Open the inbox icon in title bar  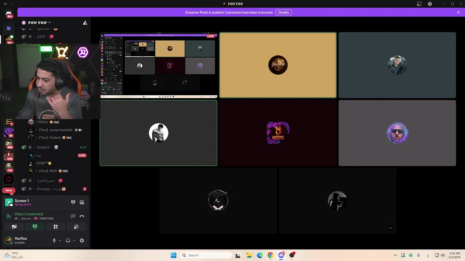click(x=419, y=4)
